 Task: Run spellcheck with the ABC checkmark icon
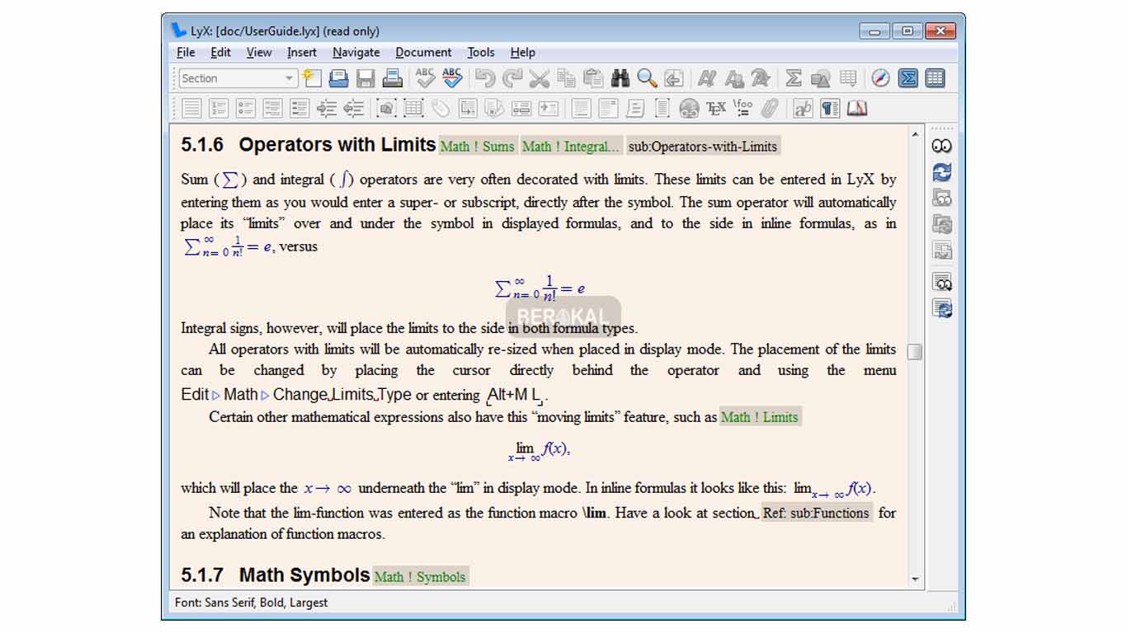click(x=426, y=78)
